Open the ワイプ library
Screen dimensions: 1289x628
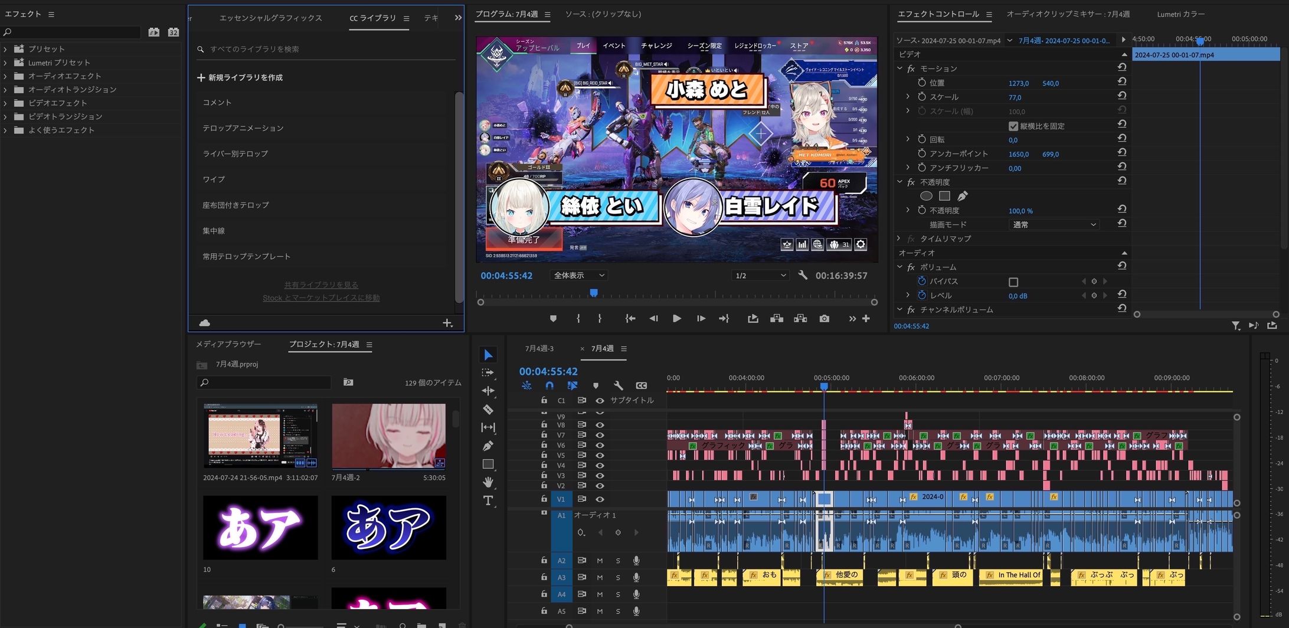(x=214, y=179)
